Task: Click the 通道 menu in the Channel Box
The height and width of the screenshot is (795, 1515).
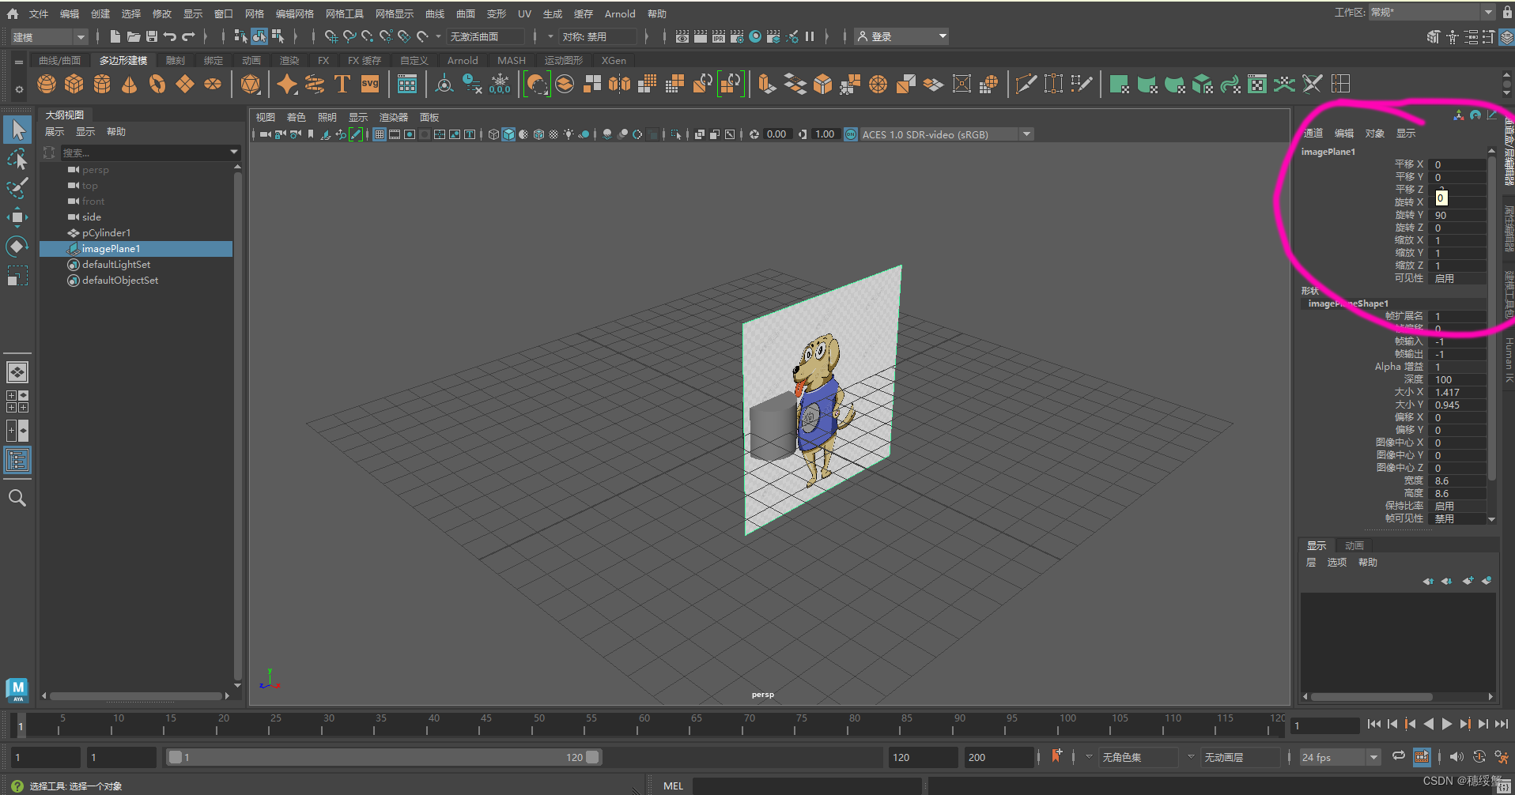Action: point(1313,133)
